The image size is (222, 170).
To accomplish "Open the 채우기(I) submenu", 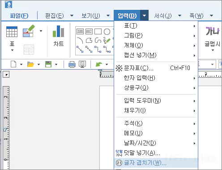I will point(156,111).
